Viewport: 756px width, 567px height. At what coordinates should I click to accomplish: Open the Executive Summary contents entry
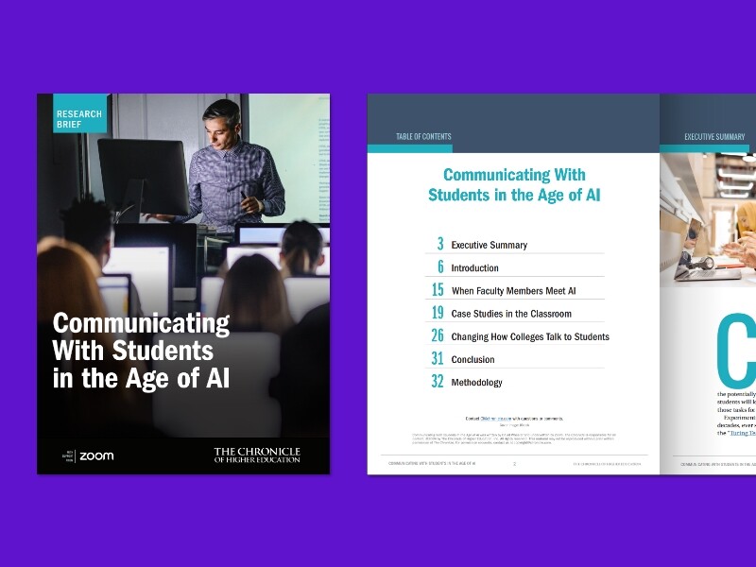(489, 246)
